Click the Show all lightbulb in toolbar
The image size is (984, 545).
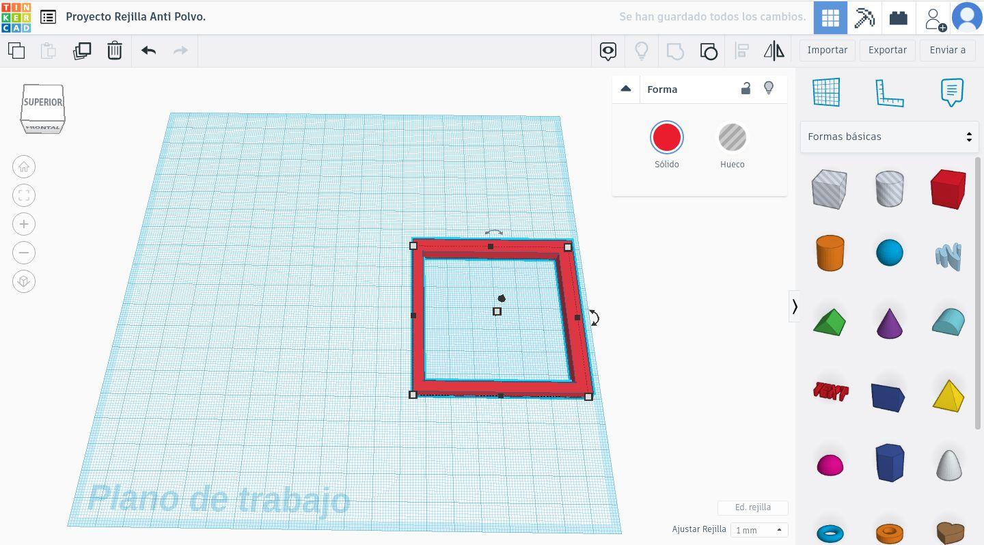point(642,51)
